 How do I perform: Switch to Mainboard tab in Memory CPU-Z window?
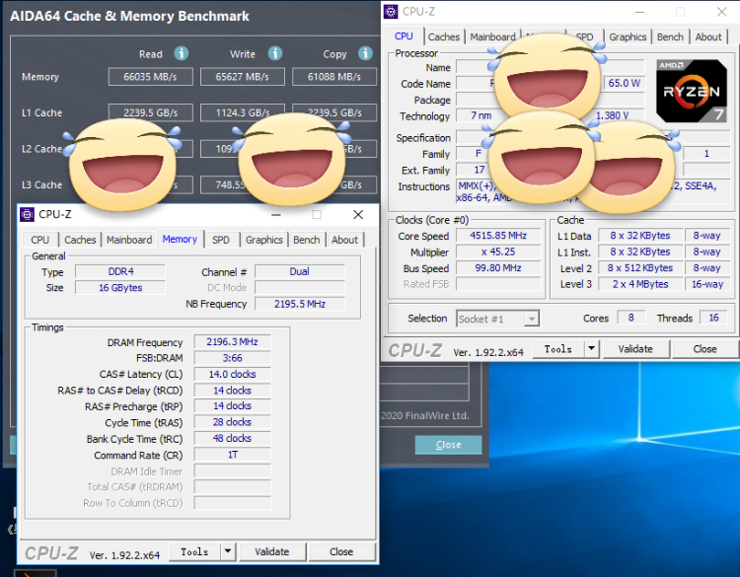(129, 240)
